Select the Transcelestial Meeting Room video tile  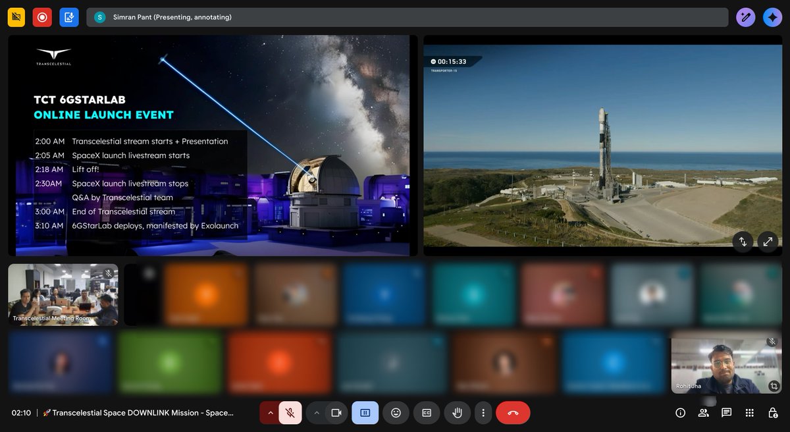[63, 294]
